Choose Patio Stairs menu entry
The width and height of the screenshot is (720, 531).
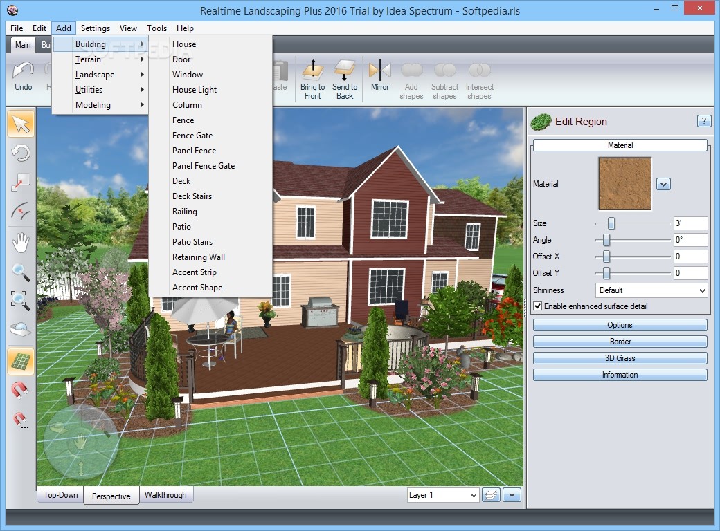tap(210, 242)
